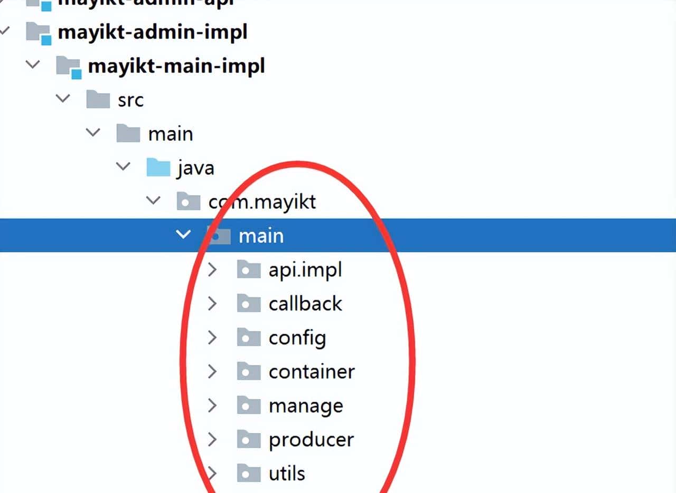Click the container package icon
This screenshot has height=493, width=676.
249,372
